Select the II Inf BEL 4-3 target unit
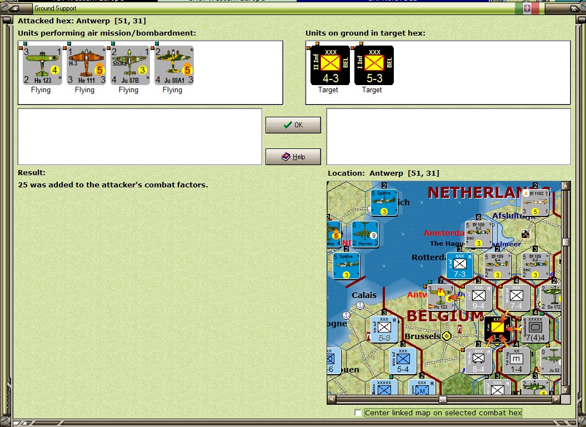Viewport: 586px width, 427px height. tap(330, 66)
